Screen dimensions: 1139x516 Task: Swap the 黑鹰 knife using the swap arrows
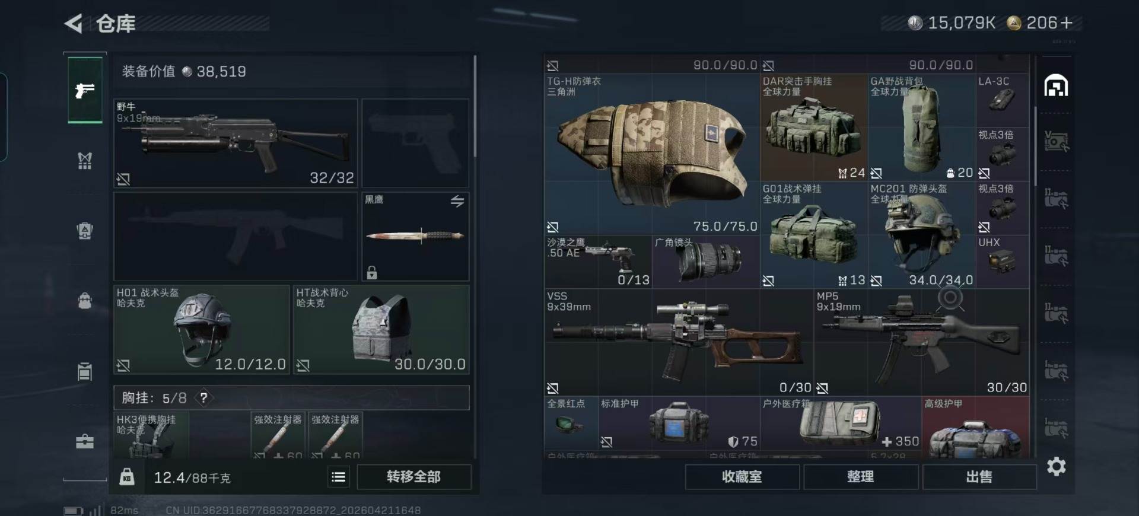(457, 201)
